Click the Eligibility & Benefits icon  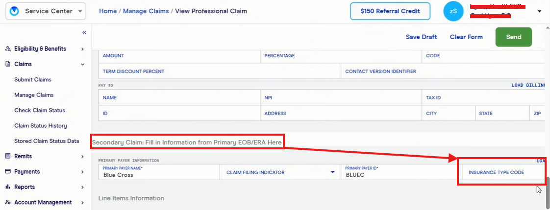click(x=8, y=49)
